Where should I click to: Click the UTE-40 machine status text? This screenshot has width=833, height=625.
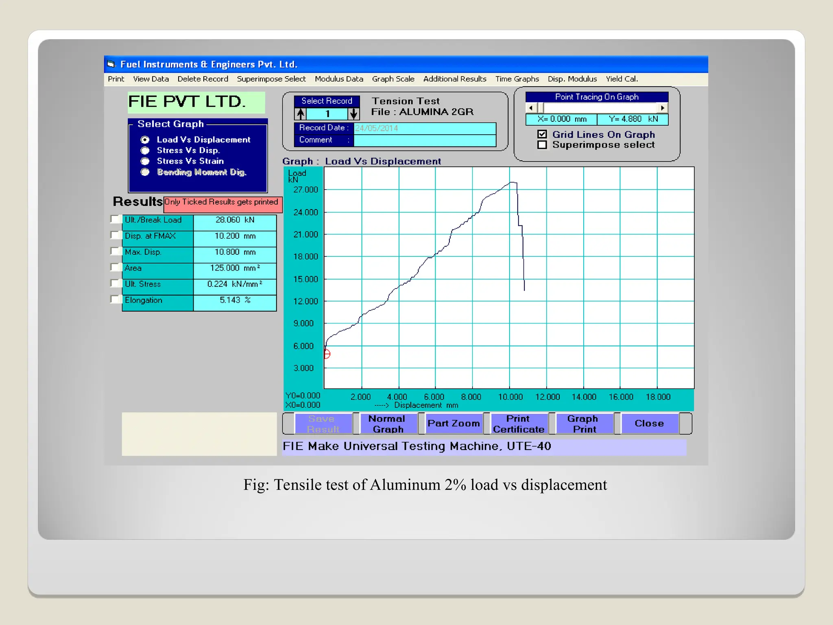484,446
